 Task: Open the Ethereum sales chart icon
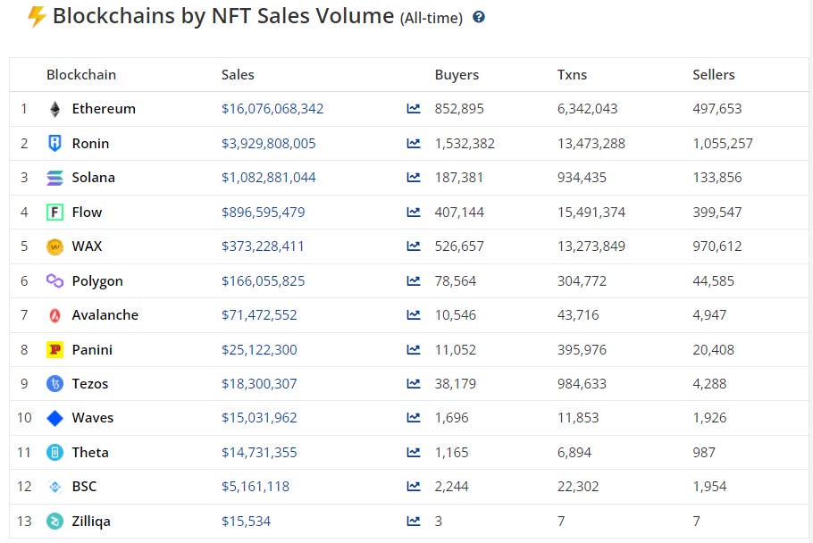[x=414, y=109]
